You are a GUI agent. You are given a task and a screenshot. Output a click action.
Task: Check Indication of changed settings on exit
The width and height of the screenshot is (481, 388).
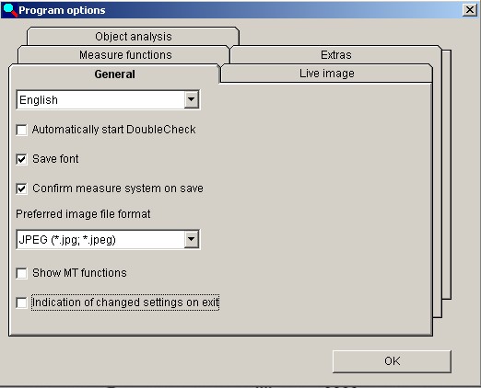tap(22, 302)
